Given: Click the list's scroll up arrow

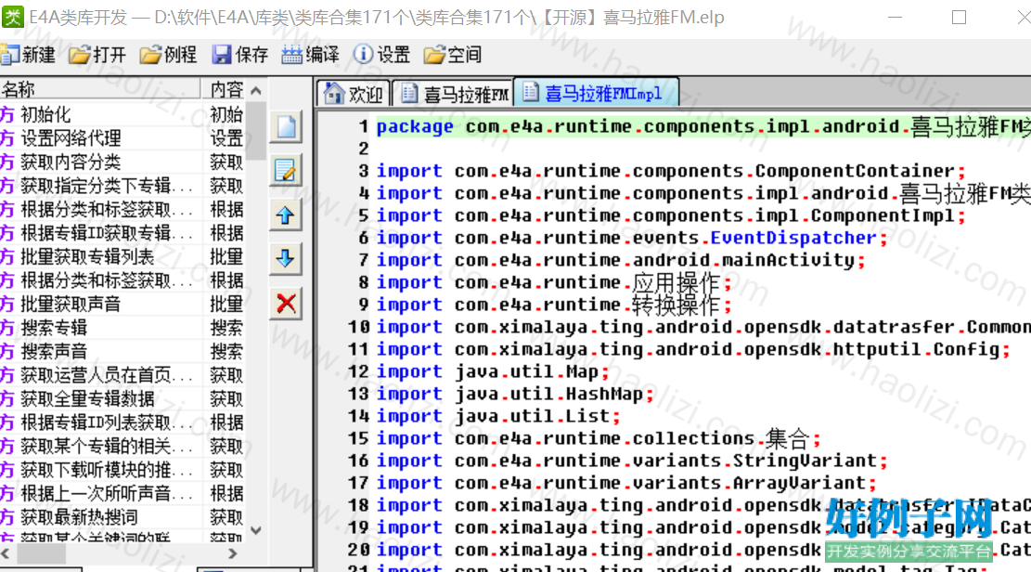Looking at the screenshot, I should point(256,90).
